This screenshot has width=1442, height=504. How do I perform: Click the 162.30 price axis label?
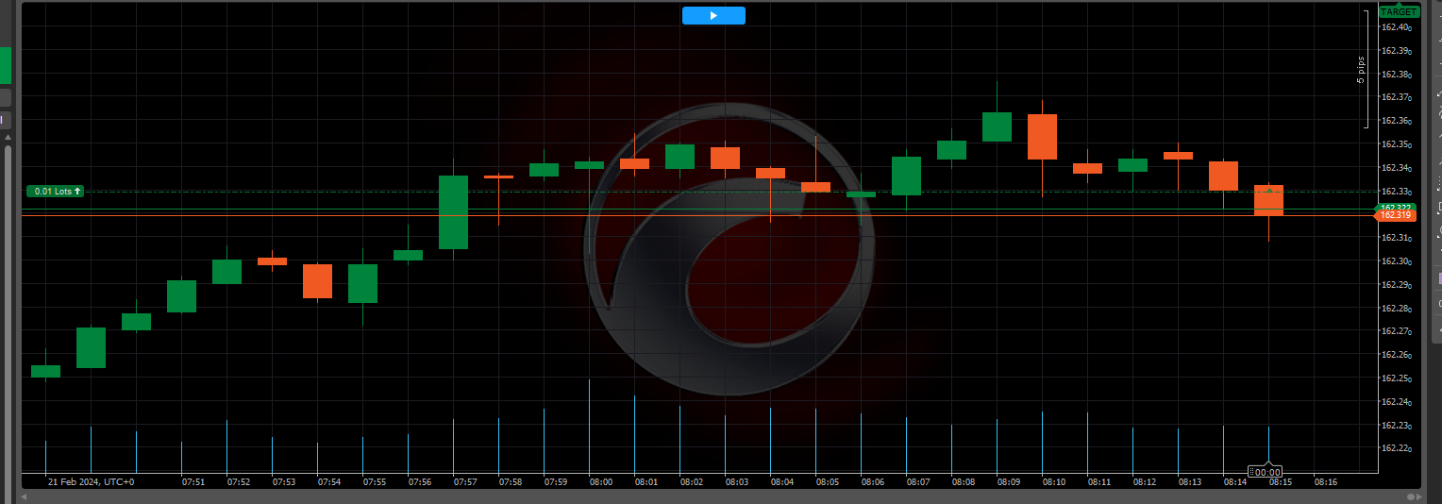[1397, 261]
